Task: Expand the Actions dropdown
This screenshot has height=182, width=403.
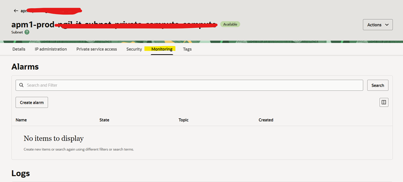Action: coord(377,25)
